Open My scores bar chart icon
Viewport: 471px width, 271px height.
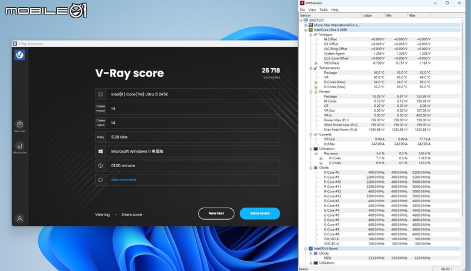(x=20, y=146)
